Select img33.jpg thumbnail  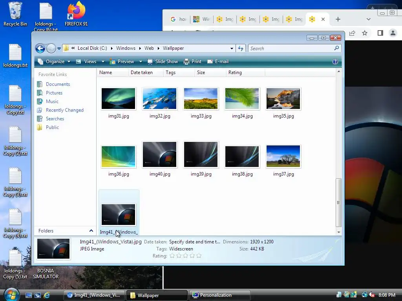click(201, 99)
